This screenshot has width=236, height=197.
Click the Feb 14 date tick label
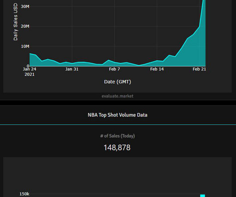pos(157,69)
